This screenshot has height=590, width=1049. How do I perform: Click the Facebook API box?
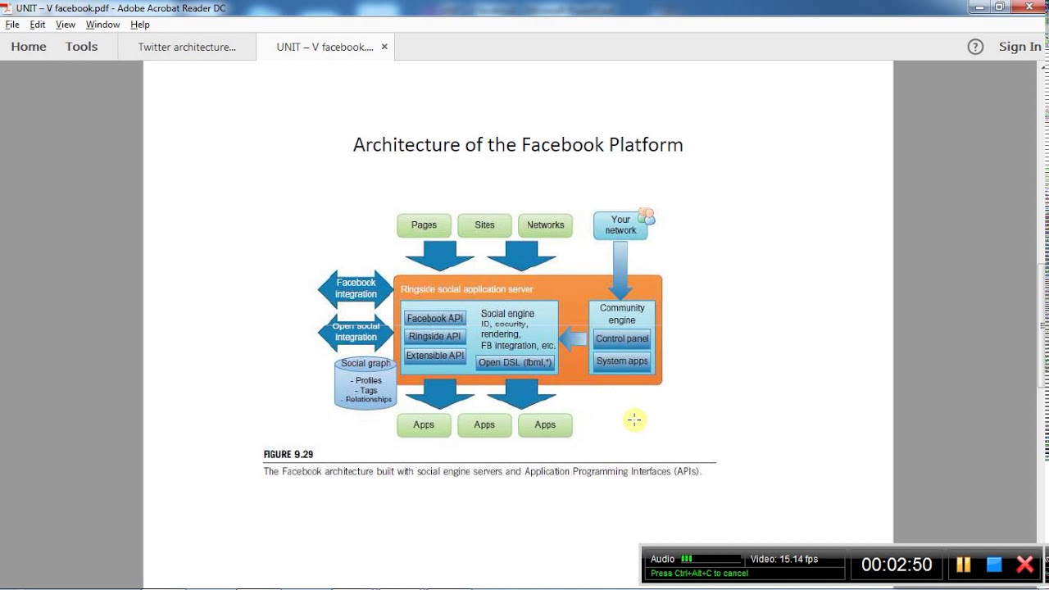[x=434, y=319]
